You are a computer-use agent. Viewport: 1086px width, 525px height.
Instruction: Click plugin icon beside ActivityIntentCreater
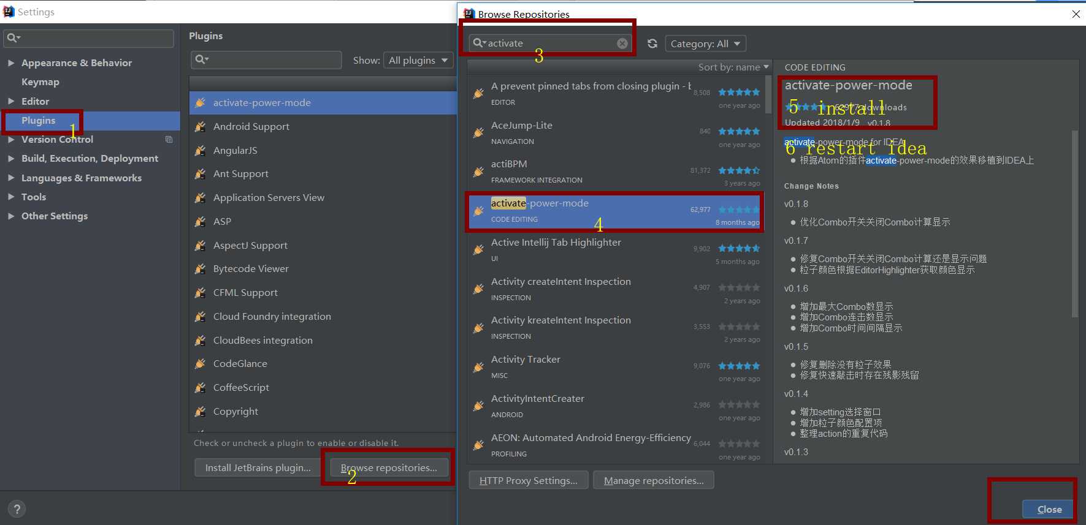click(x=478, y=406)
